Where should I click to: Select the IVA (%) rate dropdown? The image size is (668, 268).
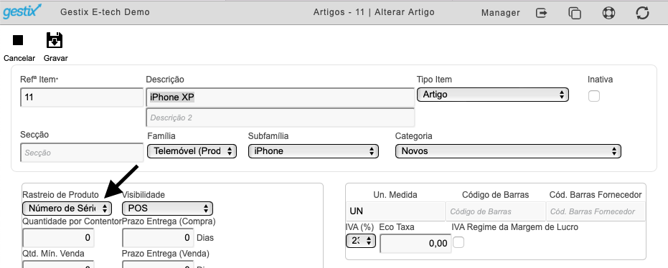click(x=360, y=241)
